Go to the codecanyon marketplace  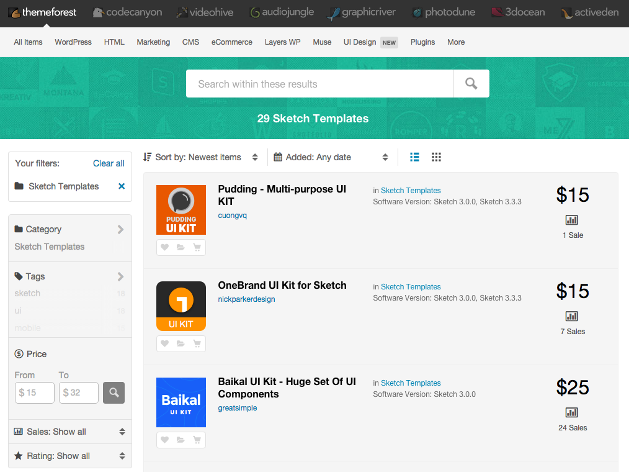click(127, 12)
